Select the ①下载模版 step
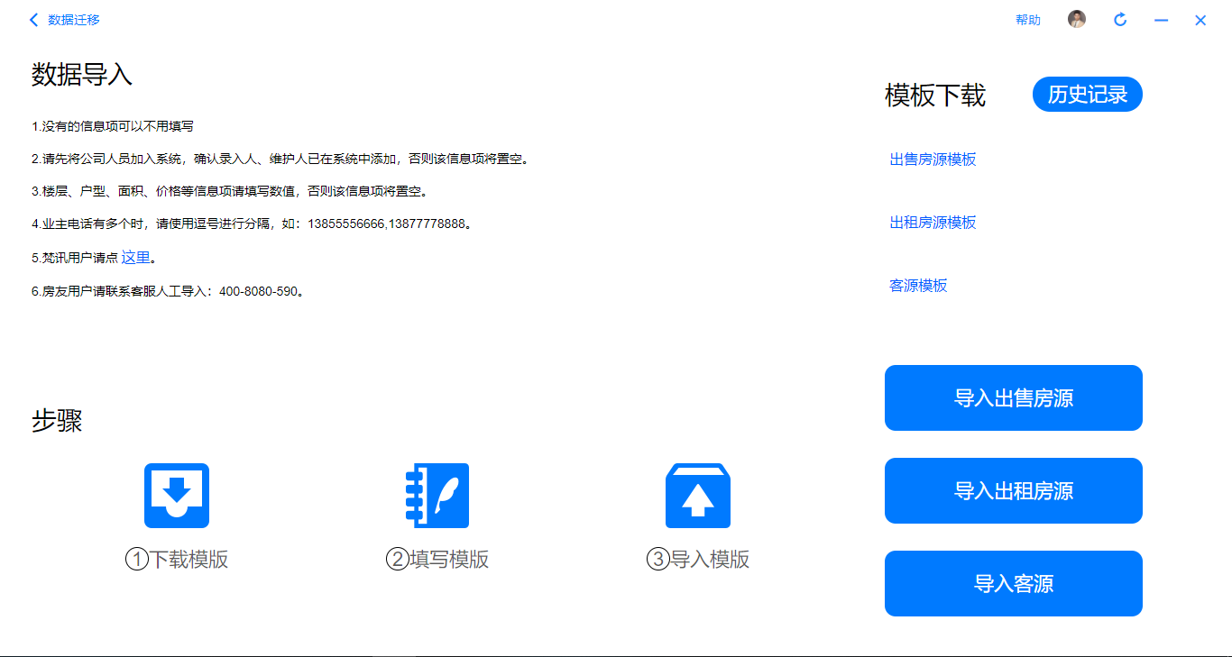1232x657 pixels. point(177,559)
